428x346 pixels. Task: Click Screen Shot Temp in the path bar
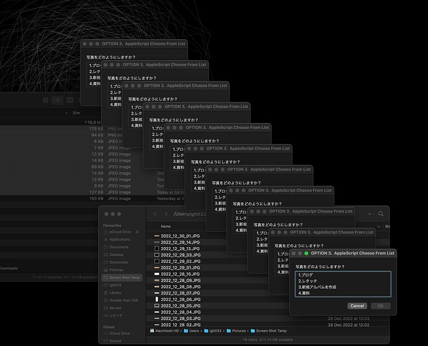(x=269, y=330)
